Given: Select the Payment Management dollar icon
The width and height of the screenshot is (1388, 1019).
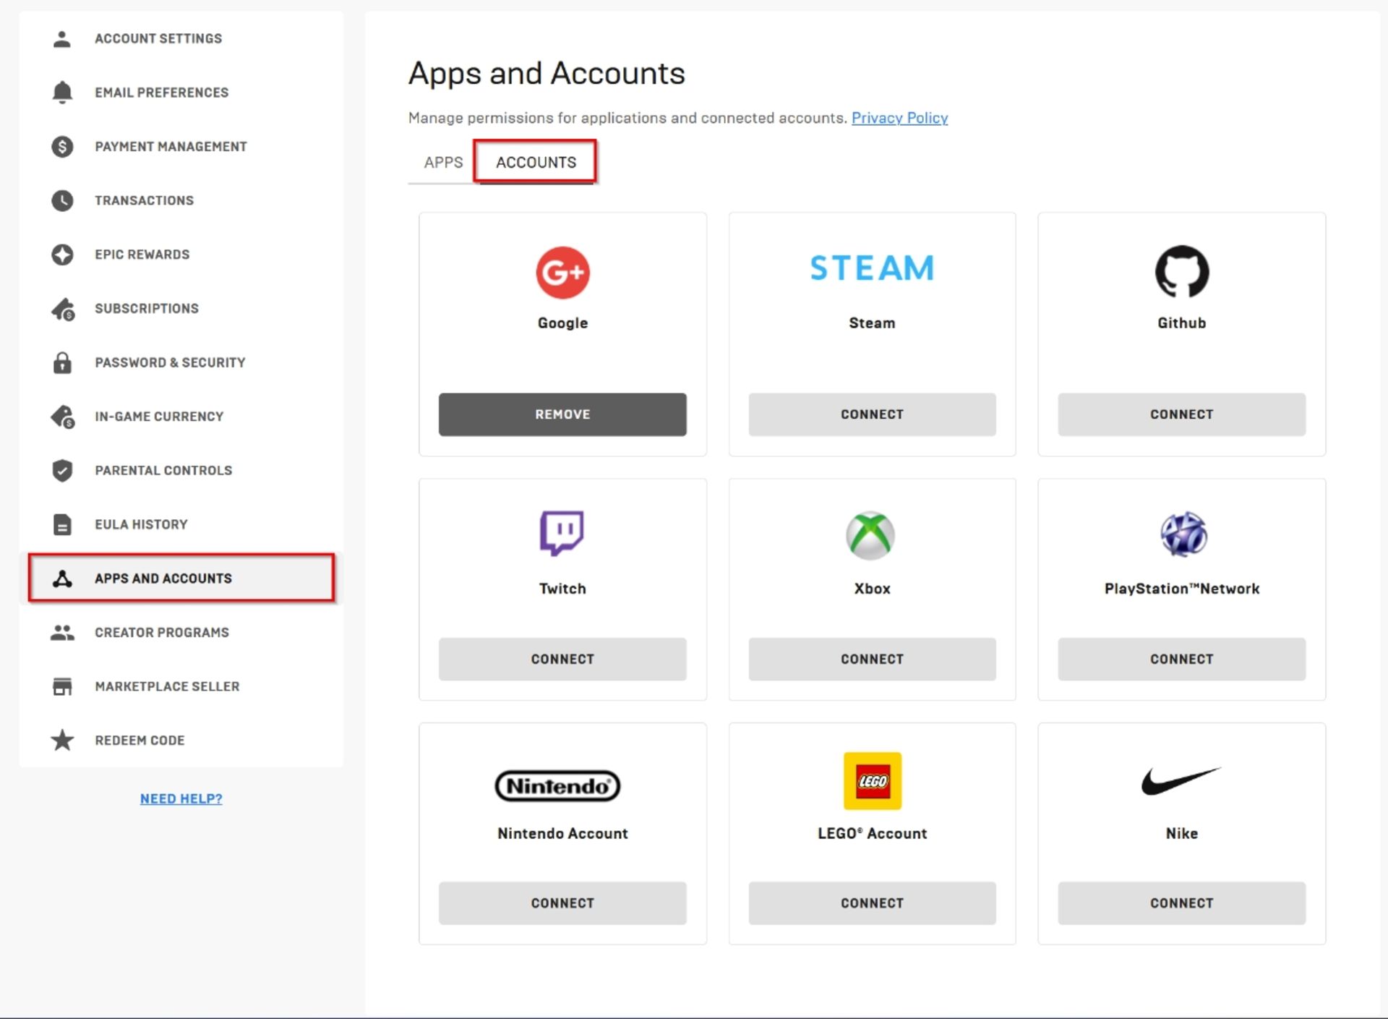Looking at the screenshot, I should (x=62, y=146).
